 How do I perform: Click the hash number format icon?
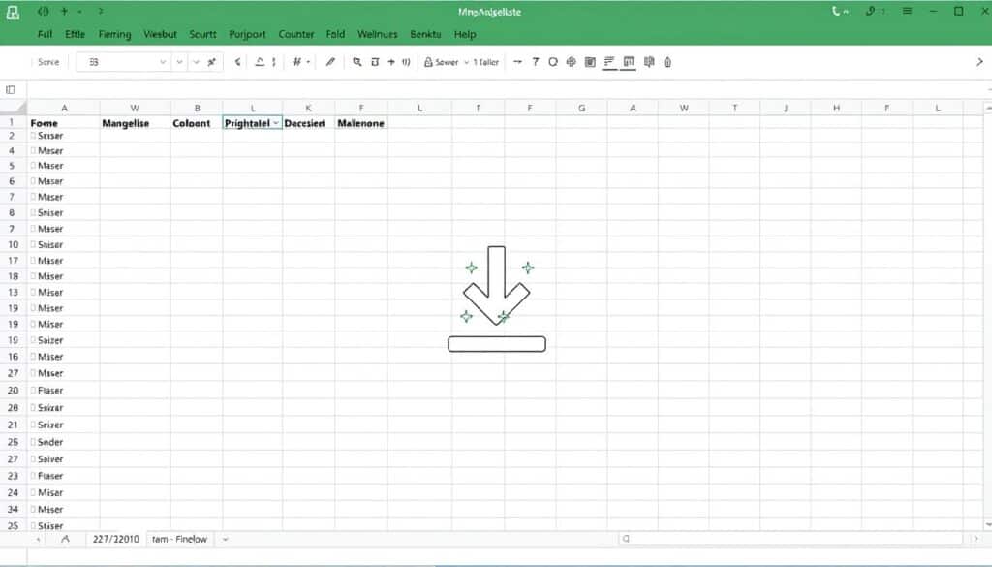(296, 62)
